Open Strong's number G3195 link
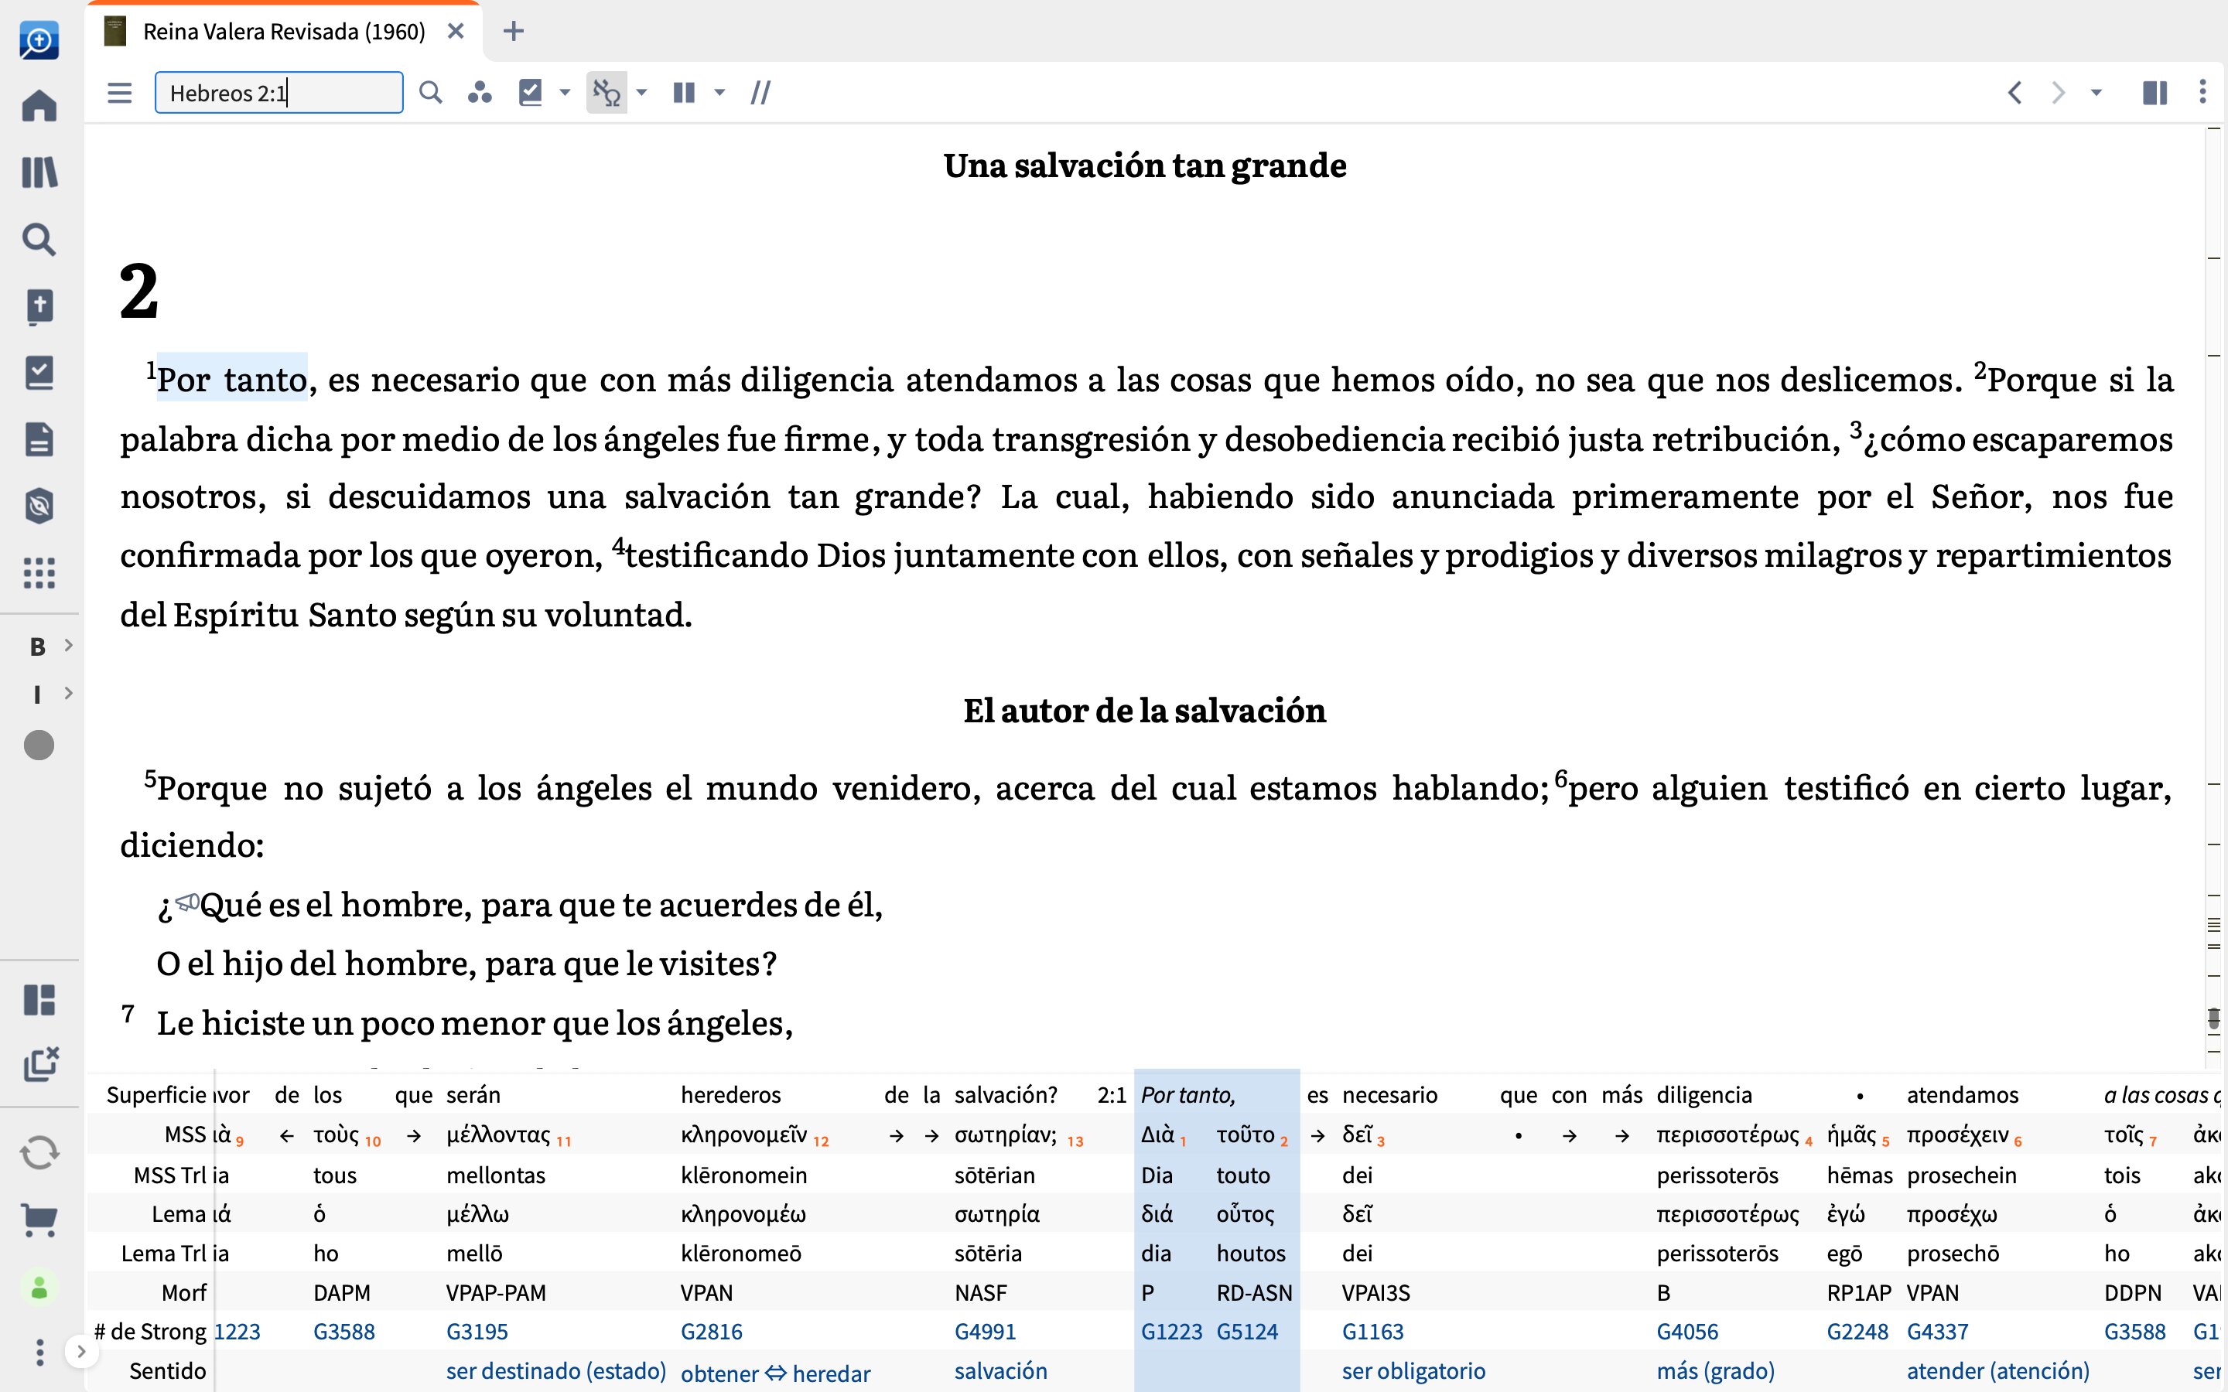Viewport: 2228px width, 1392px height. coord(477,1331)
